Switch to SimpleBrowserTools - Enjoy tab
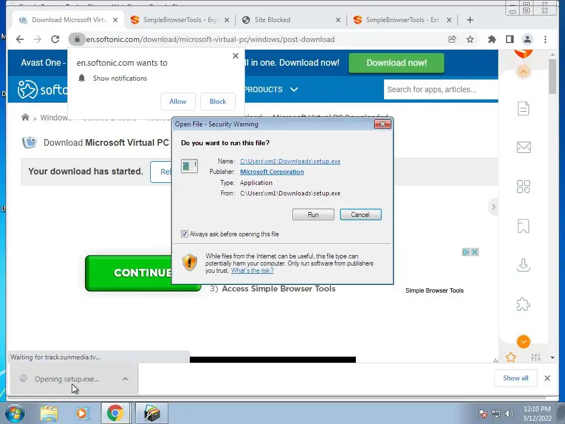This screenshot has height=424, width=565. pos(180,20)
